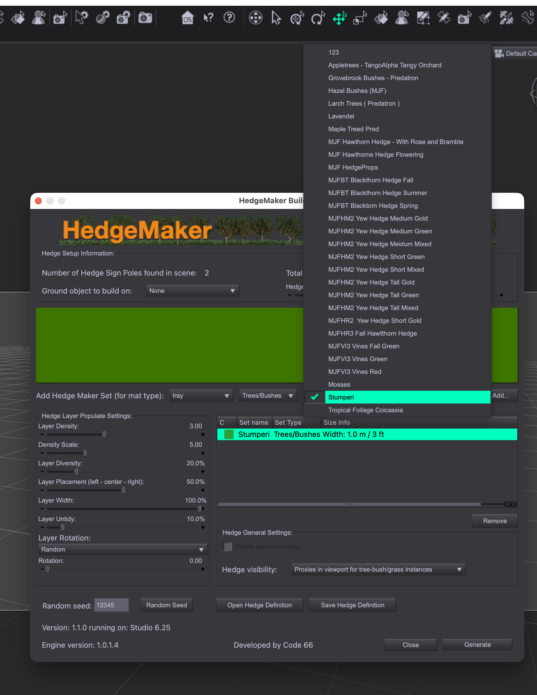537x695 pixels.
Task: Select the Universal tool four-arrow circle icon
Action: pyautogui.click(x=255, y=18)
